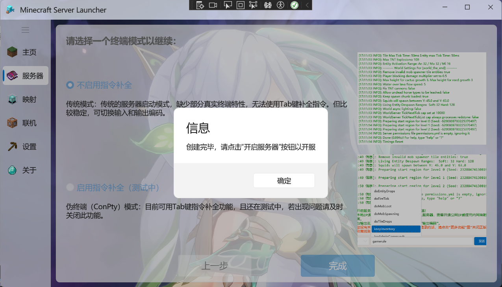
Task: Select the video camera icon in the top toolbar
Action: click(x=213, y=6)
